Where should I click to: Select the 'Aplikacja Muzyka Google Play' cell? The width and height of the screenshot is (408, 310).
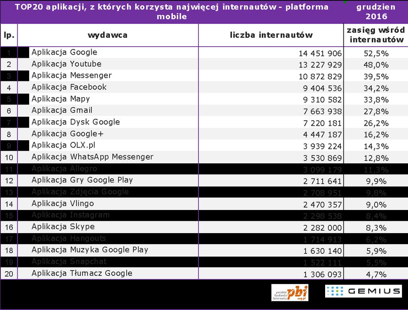[90, 250]
